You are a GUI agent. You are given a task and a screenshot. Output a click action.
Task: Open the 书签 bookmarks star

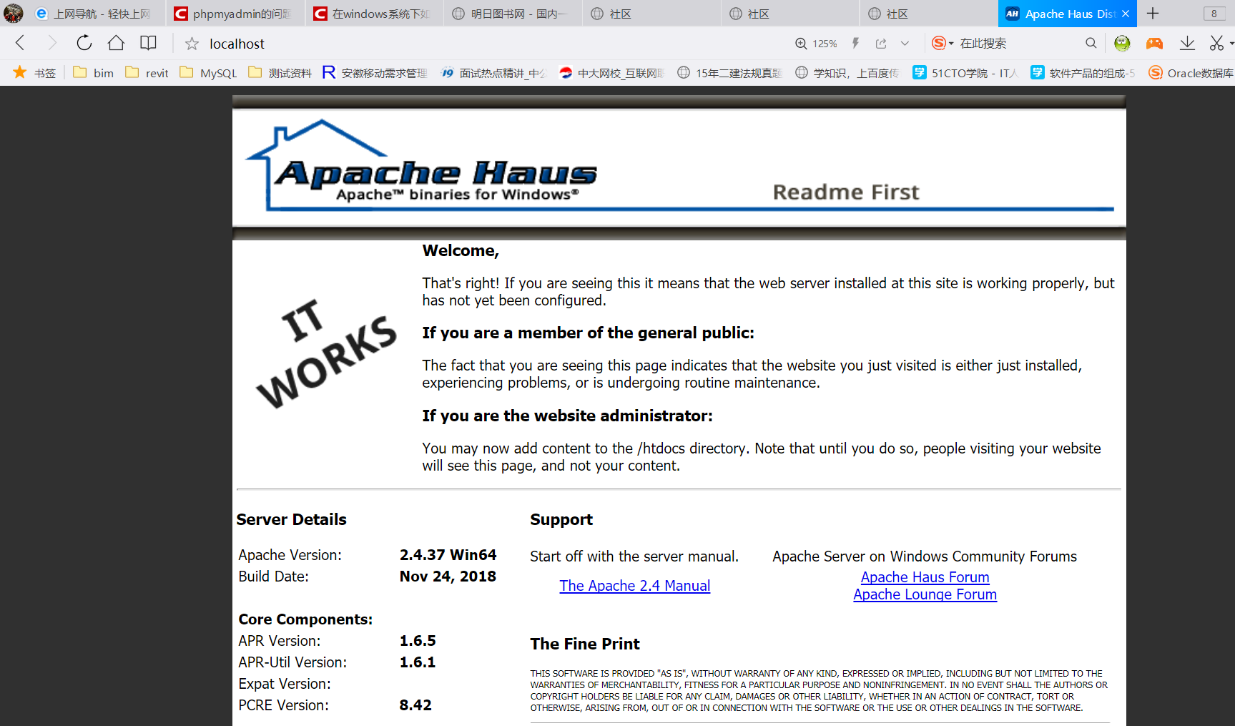coord(34,73)
